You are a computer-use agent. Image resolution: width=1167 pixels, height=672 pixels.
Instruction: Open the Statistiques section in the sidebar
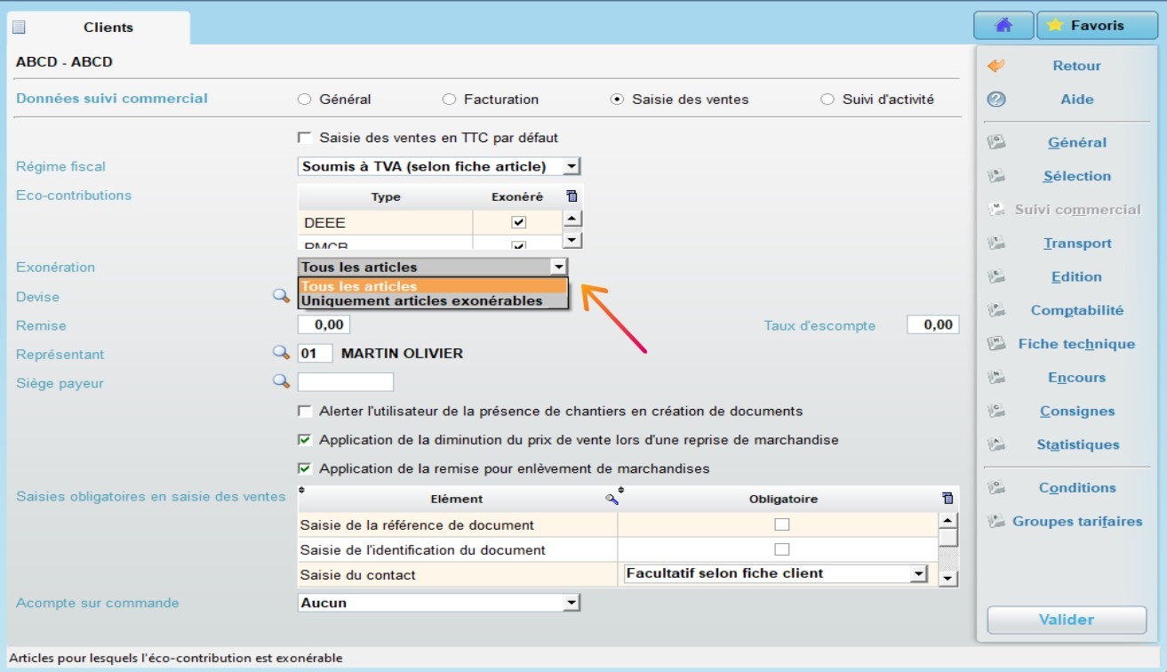[x=1076, y=444]
